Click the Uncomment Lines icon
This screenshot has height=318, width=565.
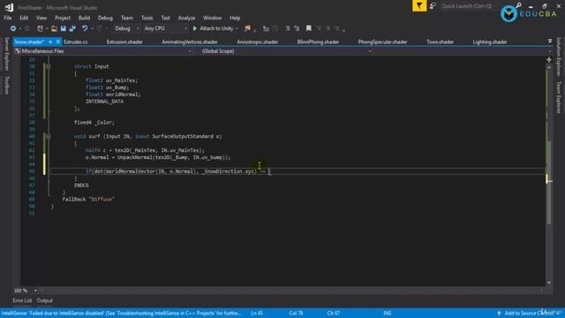297,28
